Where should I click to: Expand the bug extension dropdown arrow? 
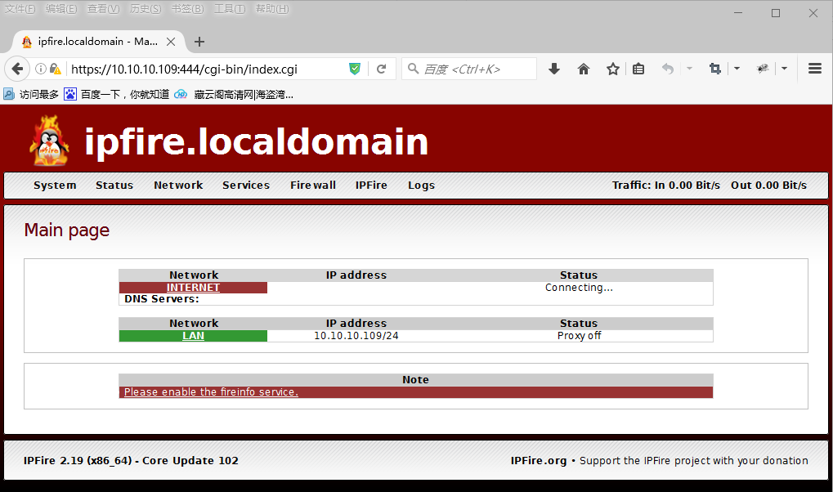pyautogui.click(x=784, y=69)
